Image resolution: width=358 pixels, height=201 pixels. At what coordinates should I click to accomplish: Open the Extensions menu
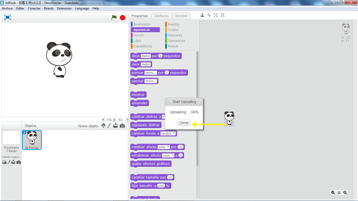click(64, 8)
